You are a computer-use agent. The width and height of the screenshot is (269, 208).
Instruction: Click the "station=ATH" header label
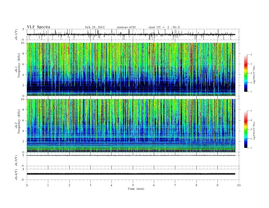(x=126, y=27)
